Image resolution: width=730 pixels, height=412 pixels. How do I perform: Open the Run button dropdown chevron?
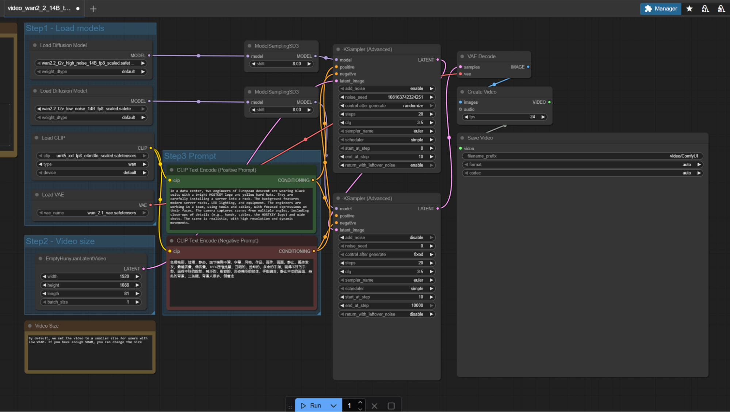point(333,405)
